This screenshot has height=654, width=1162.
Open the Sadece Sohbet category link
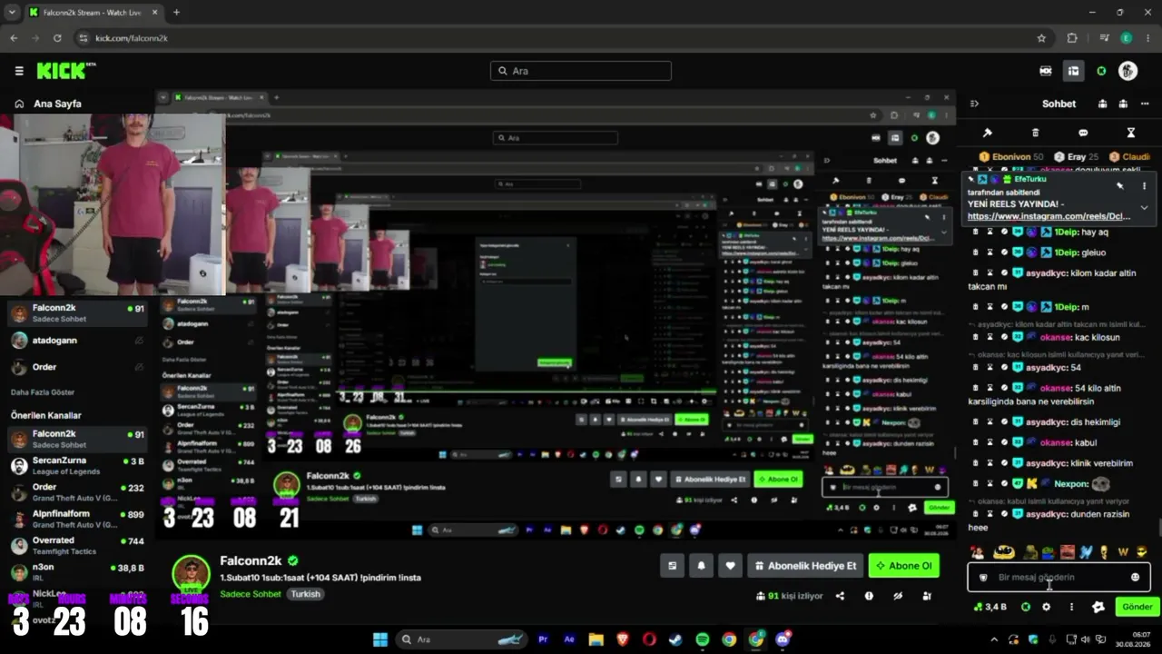click(251, 594)
